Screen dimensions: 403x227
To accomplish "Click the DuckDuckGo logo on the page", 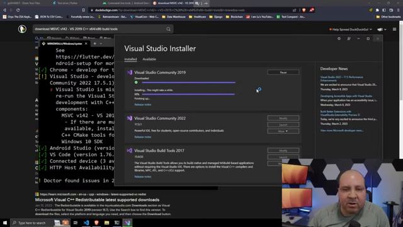I will 22,29.
